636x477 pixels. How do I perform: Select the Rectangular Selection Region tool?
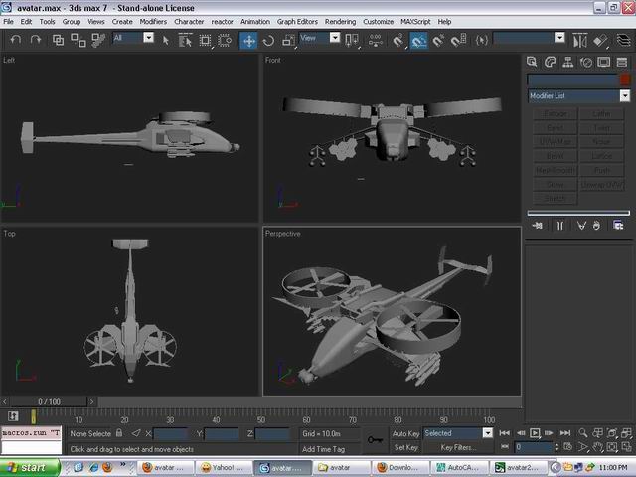tap(206, 40)
